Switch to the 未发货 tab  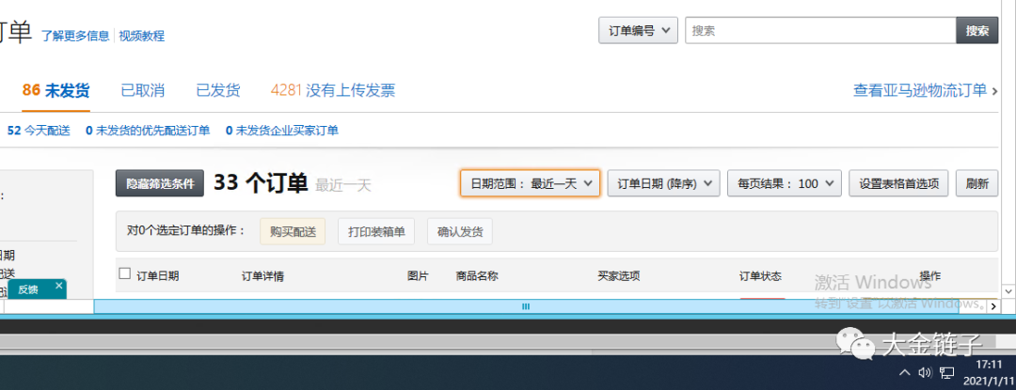point(56,90)
